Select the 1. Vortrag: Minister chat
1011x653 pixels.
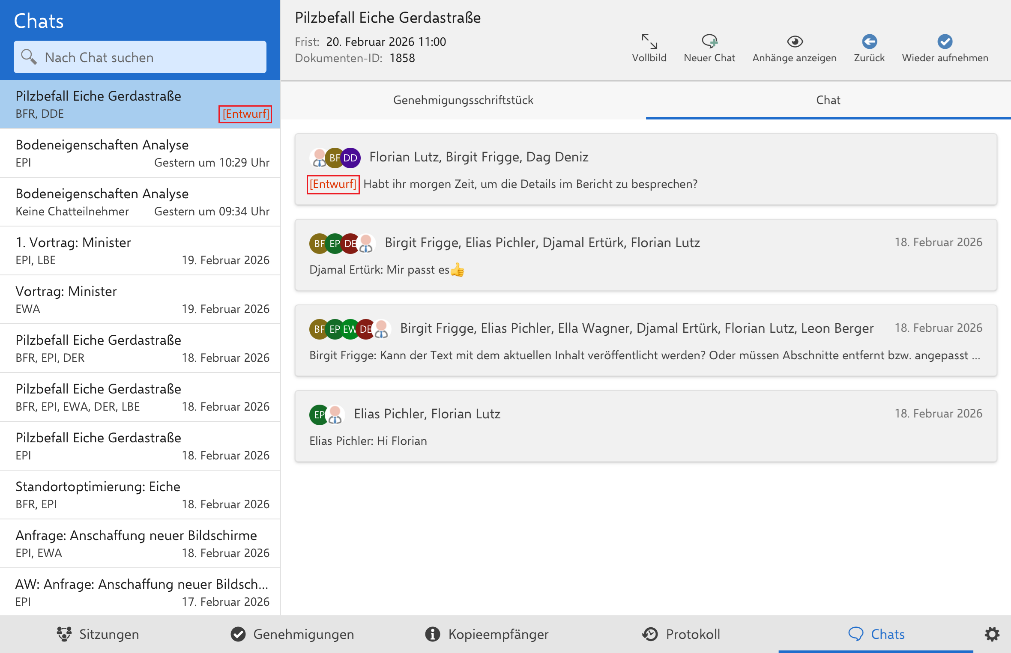click(x=140, y=251)
